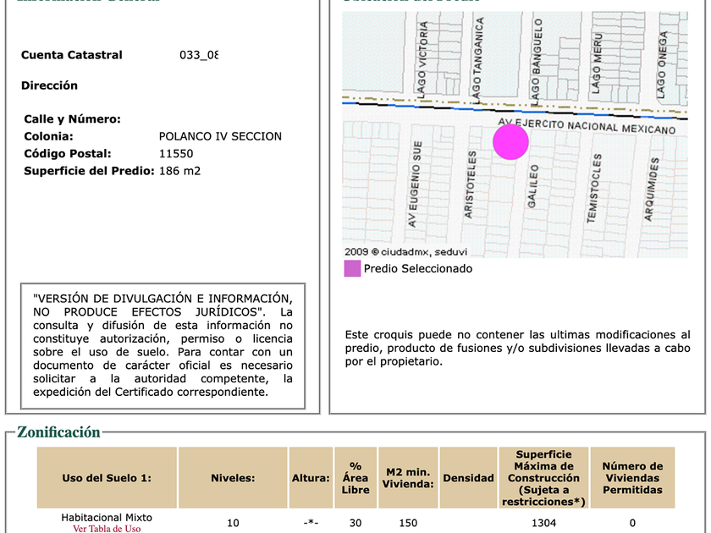Click the Av Ejercito Nacional Mexicano label
Image resolution: width=711 pixels, height=533 pixels.
[587, 126]
